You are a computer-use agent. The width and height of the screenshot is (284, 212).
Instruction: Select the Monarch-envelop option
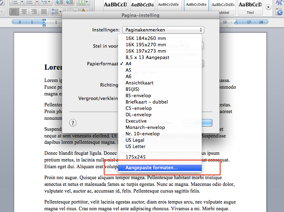point(160,128)
